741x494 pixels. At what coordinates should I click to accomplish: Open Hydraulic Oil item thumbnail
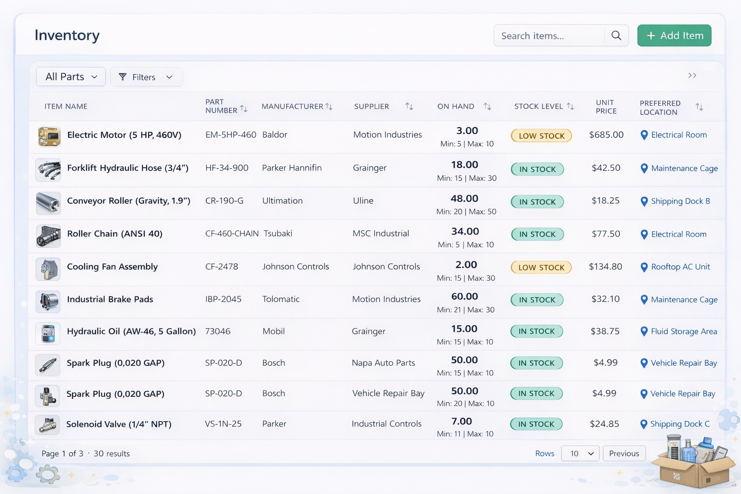click(x=48, y=333)
